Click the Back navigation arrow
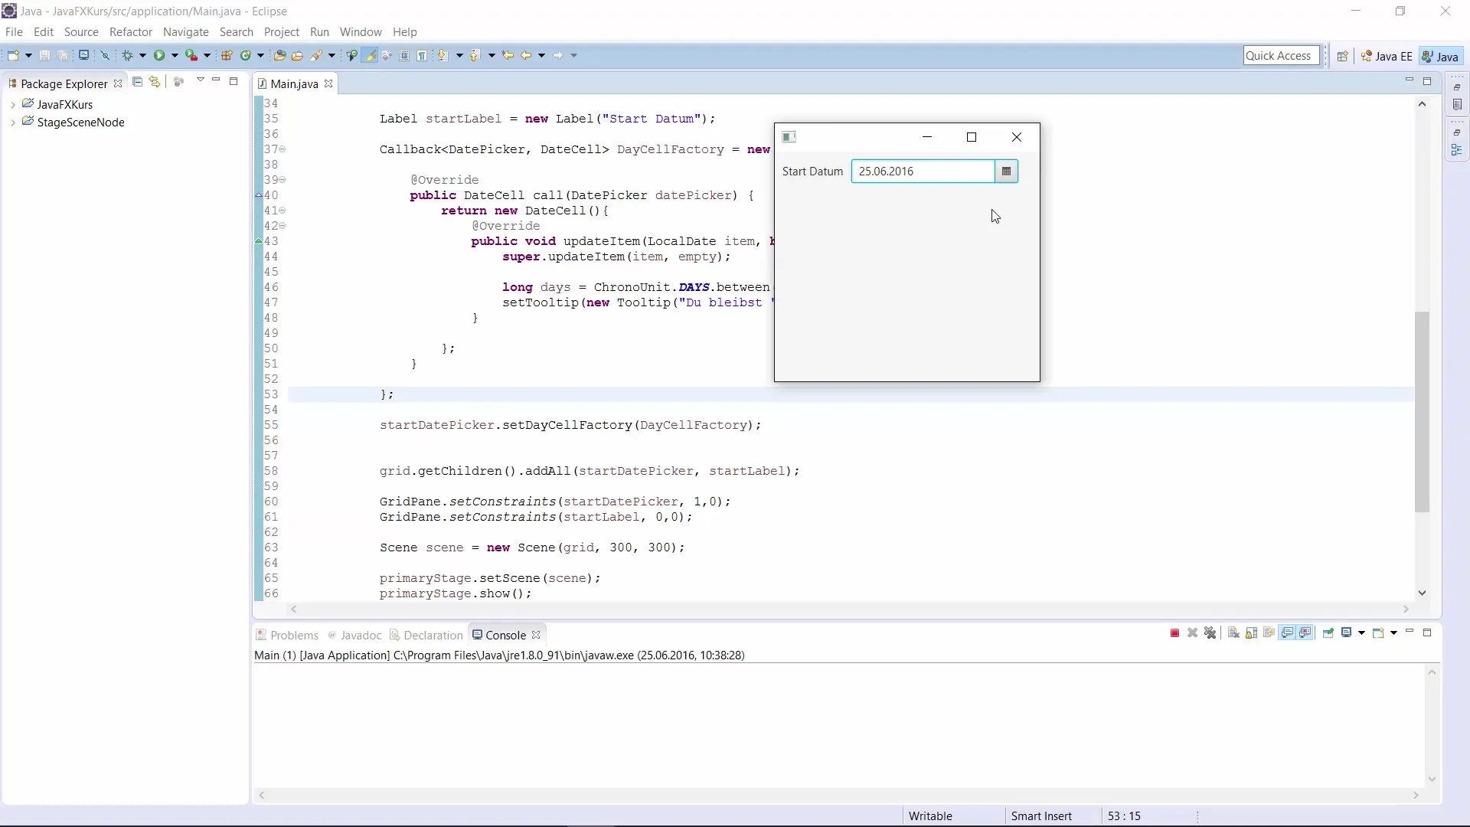The width and height of the screenshot is (1470, 827). point(526,55)
